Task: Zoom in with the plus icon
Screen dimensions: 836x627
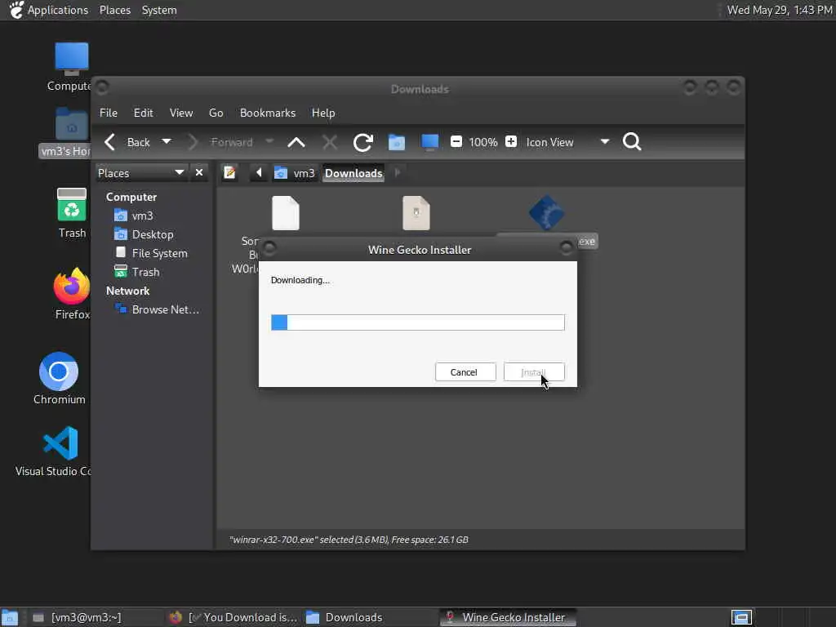Action: tap(511, 142)
